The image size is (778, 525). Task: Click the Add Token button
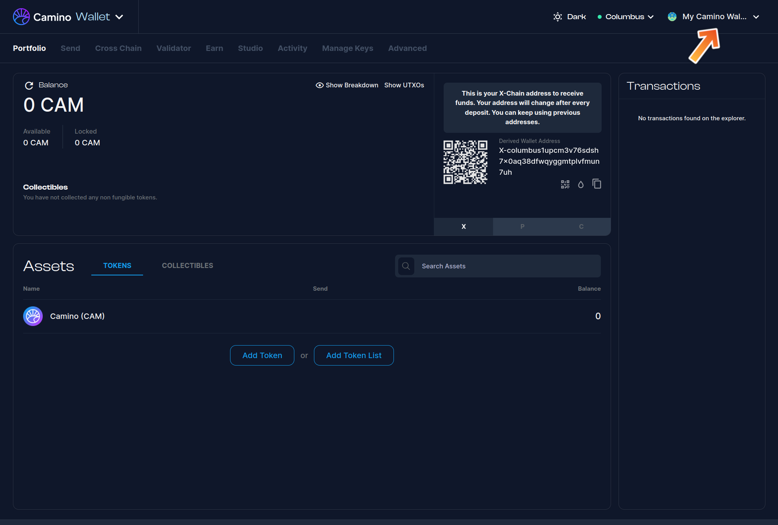(x=262, y=355)
